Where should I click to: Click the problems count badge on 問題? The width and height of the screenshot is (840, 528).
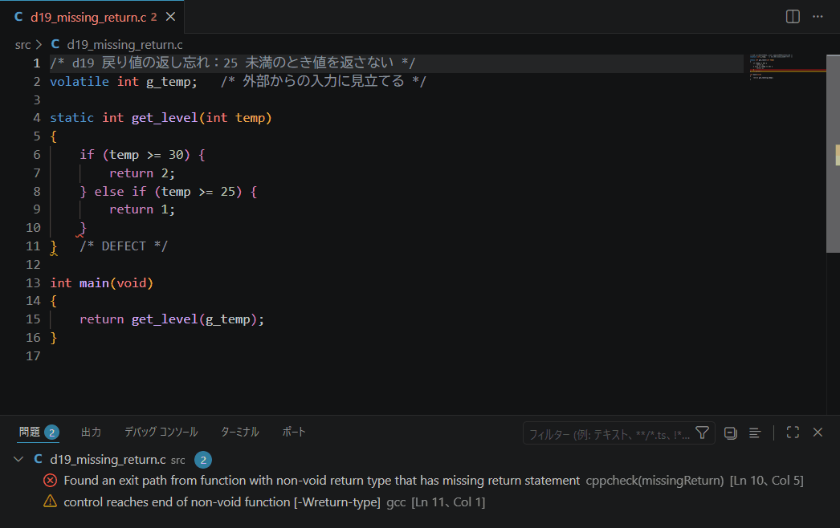51,433
